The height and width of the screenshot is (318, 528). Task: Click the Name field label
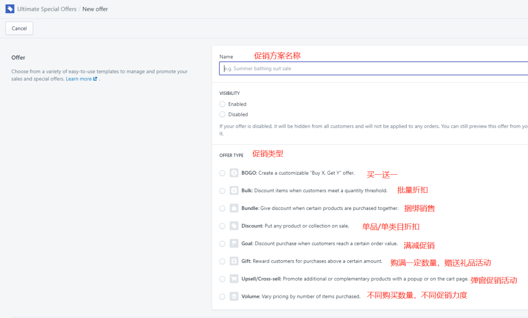[x=226, y=57]
